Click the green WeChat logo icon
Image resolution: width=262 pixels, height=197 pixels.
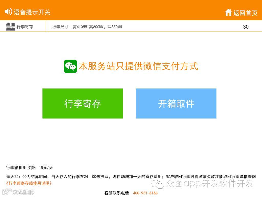click(x=71, y=66)
